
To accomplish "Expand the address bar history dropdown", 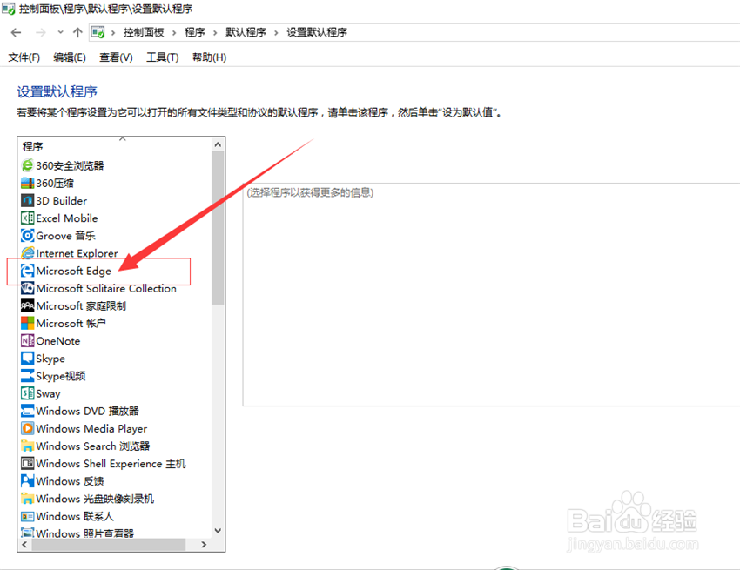I will point(59,31).
